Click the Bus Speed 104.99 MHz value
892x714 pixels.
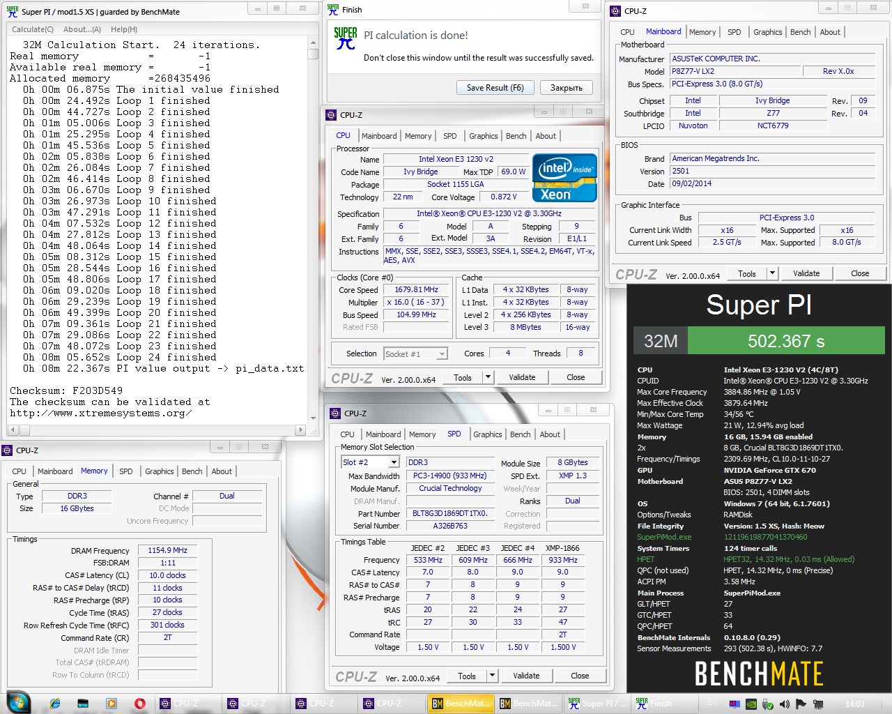417,314
